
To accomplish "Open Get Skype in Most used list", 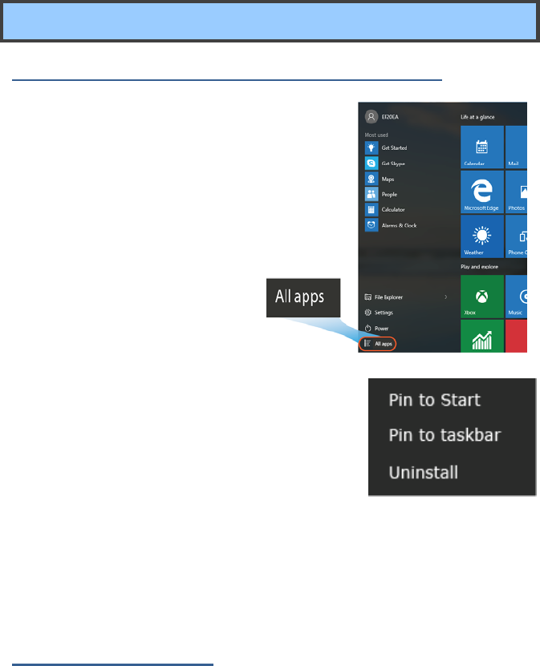I will [x=385, y=163].
